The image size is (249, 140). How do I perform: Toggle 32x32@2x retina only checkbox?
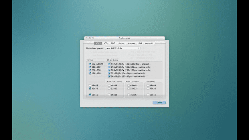[x=109, y=73]
